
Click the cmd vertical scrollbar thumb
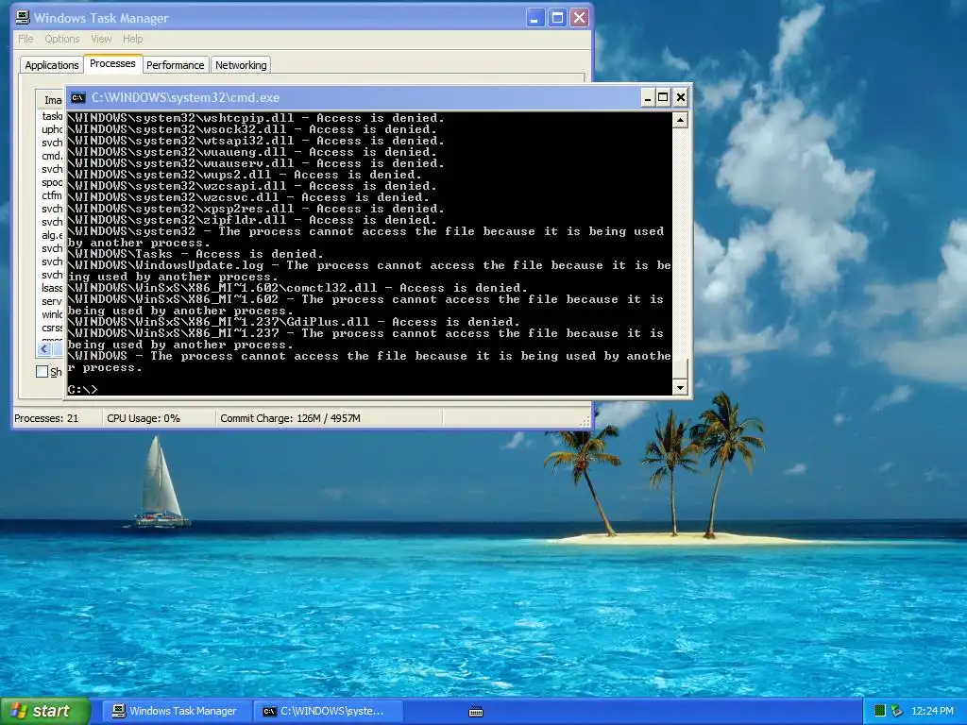pyautogui.click(x=680, y=369)
